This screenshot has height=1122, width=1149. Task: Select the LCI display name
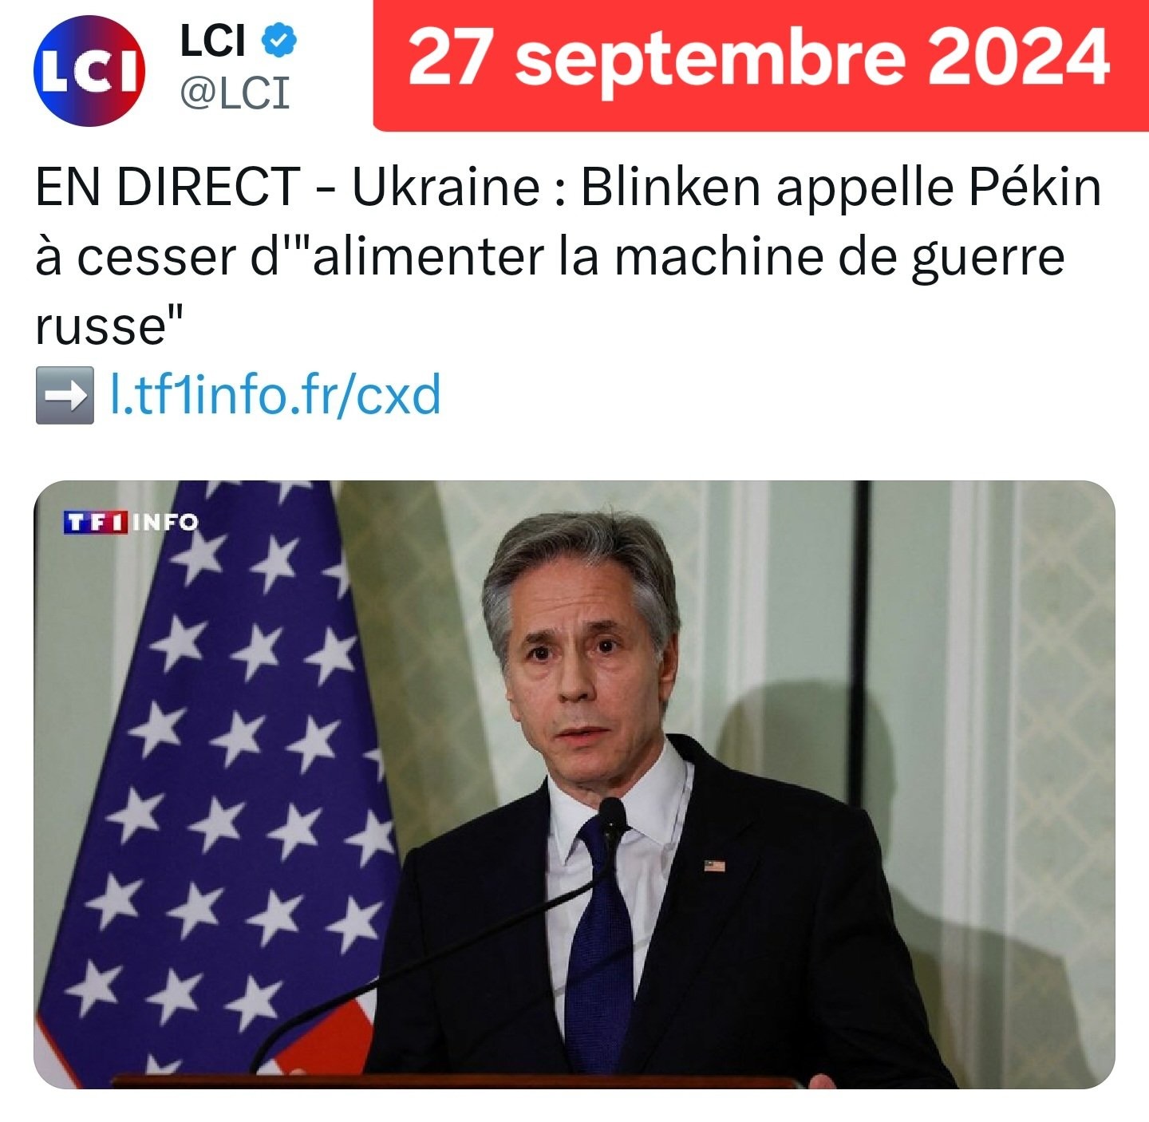212,41
